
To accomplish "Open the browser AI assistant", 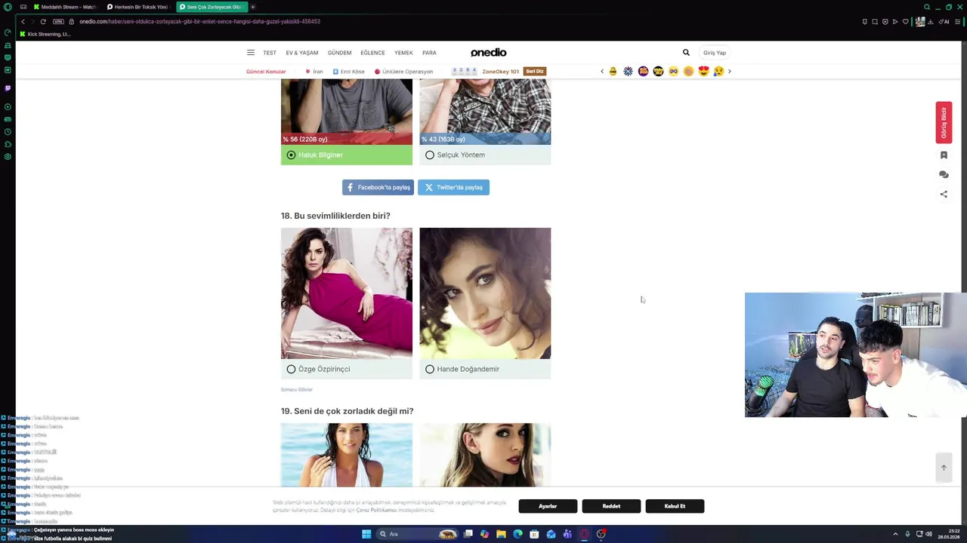I will pos(944,22).
